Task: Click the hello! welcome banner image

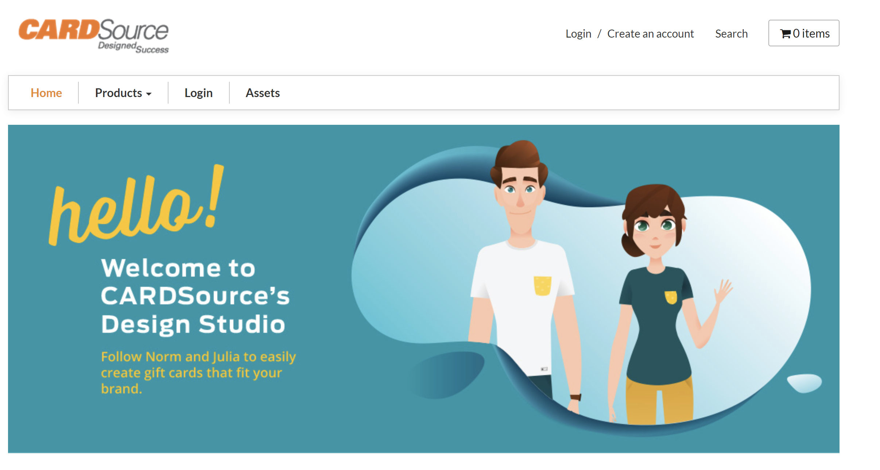Action: click(424, 289)
